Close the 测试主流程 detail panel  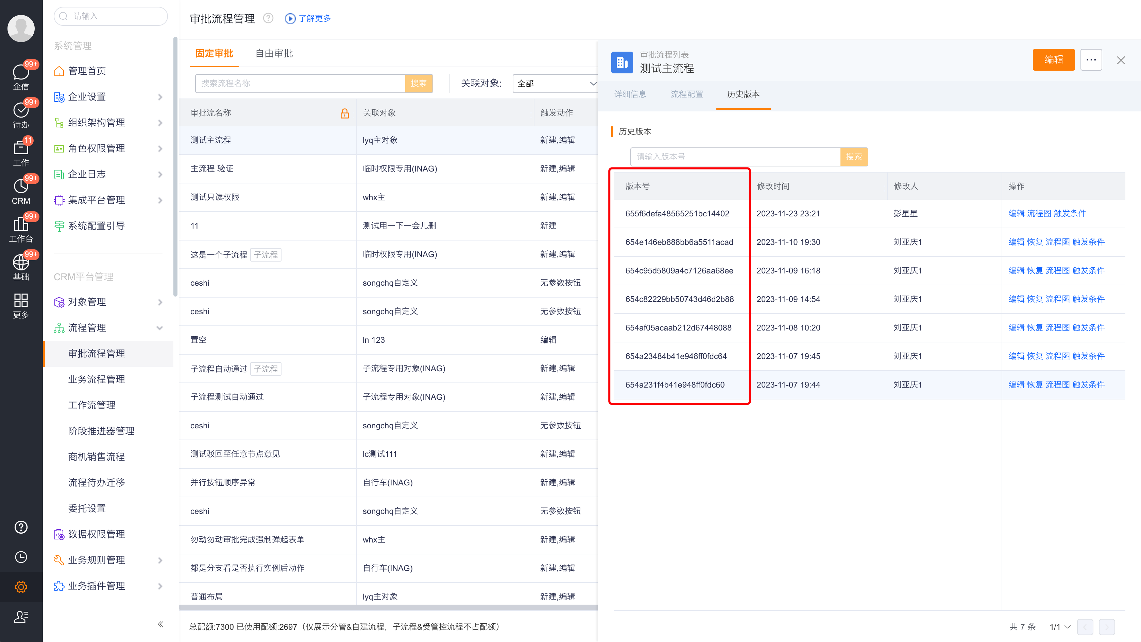coord(1121,60)
